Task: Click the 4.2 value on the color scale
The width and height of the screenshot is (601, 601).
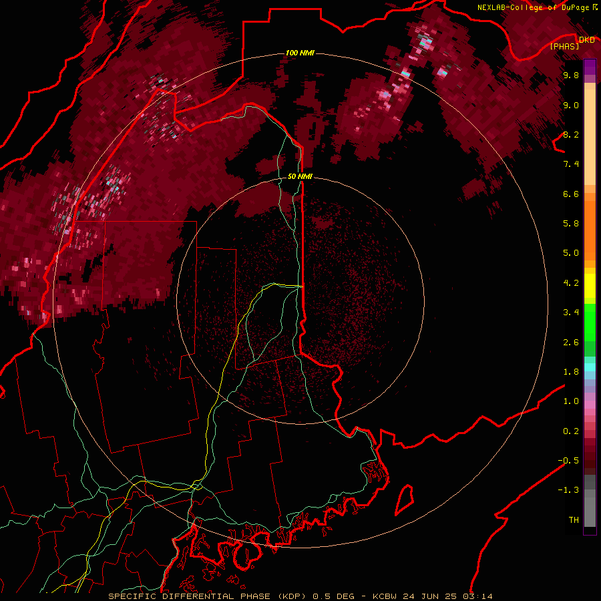Action: pos(571,283)
